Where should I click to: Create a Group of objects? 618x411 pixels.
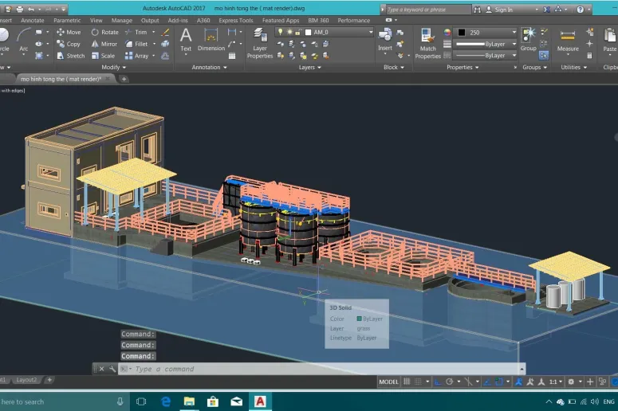528,40
